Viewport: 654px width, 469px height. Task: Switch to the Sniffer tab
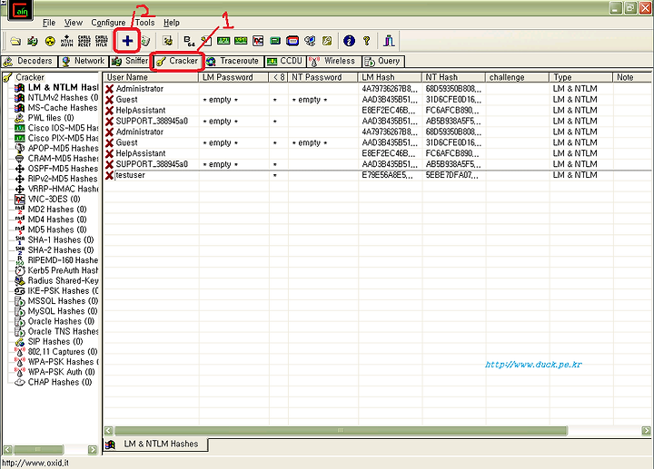130,61
